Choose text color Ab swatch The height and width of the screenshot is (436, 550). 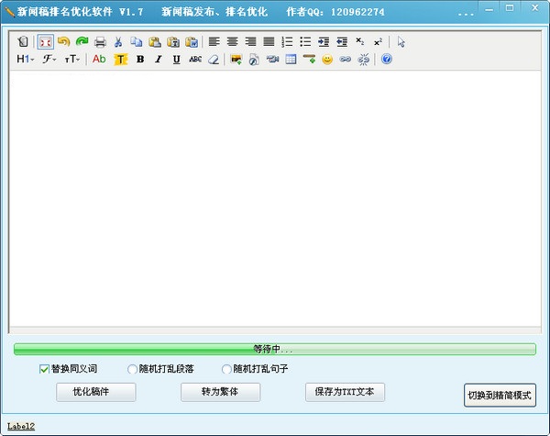(99, 59)
